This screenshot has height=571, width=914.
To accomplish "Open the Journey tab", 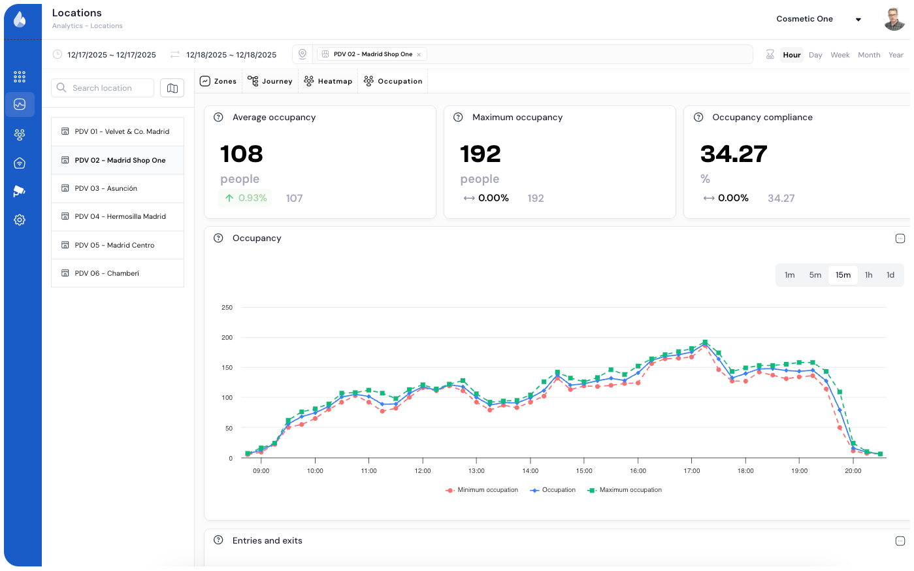I will click(270, 82).
